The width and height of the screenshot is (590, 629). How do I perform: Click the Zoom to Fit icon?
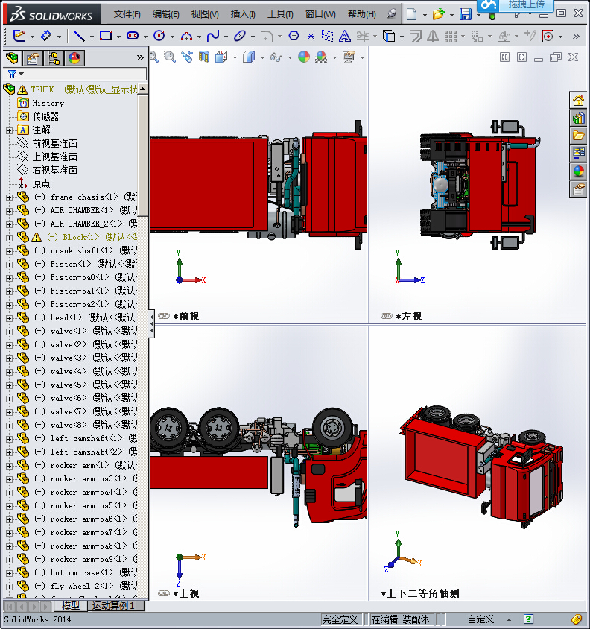(x=153, y=57)
